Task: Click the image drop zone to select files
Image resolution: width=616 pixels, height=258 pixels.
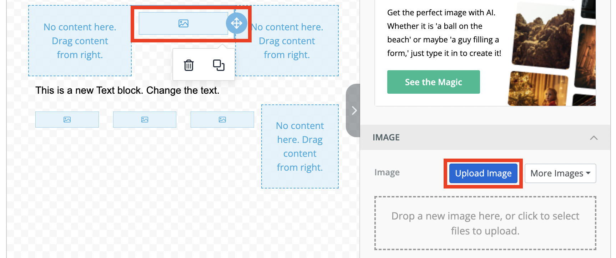Action: click(x=485, y=223)
